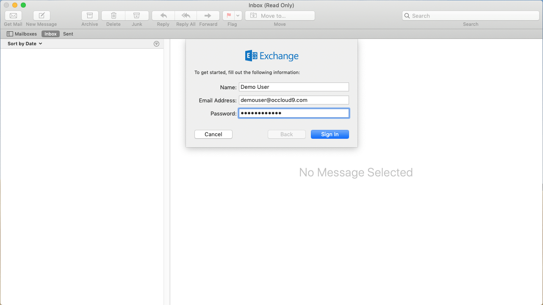Click the red Flag icon
Image resolution: width=543 pixels, height=305 pixels.
(x=229, y=16)
